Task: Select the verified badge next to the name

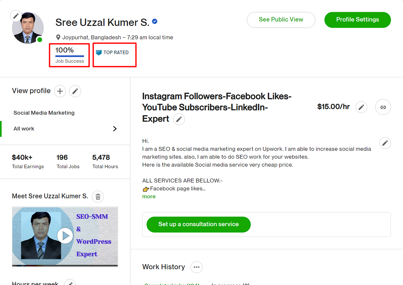Action: click(154, 21)
